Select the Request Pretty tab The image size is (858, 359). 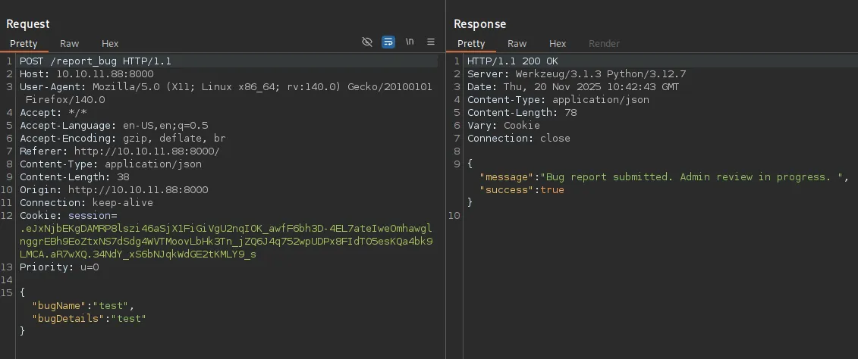[24, 44]
